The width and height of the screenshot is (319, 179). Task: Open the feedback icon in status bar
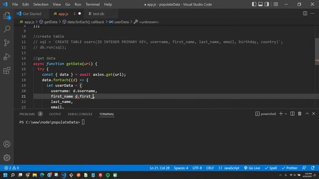304,168
